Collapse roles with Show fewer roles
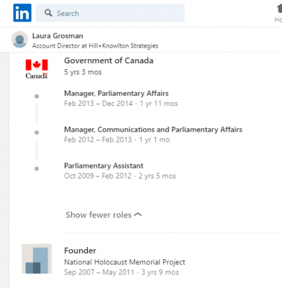 click(x=104, y=215)
